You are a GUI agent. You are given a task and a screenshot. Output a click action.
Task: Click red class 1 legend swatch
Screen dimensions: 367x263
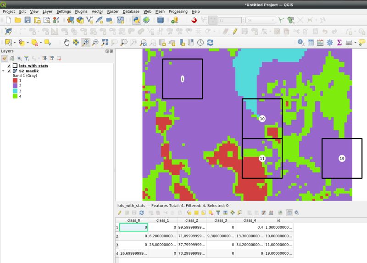click(x=15, y=81)
